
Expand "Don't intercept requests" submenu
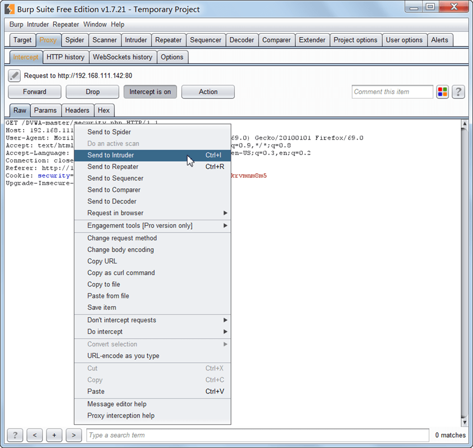click(152, 320)
